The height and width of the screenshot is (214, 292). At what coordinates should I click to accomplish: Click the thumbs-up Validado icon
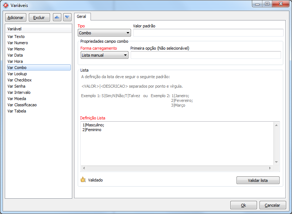pyautogui.click(x=83, y=180)
